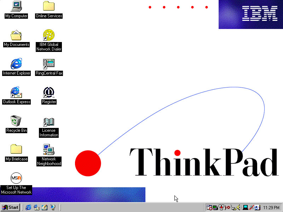Click Show Desktop in Quick Launch
283x212 pixels.
pyautogui.click(x=45, y=207)
